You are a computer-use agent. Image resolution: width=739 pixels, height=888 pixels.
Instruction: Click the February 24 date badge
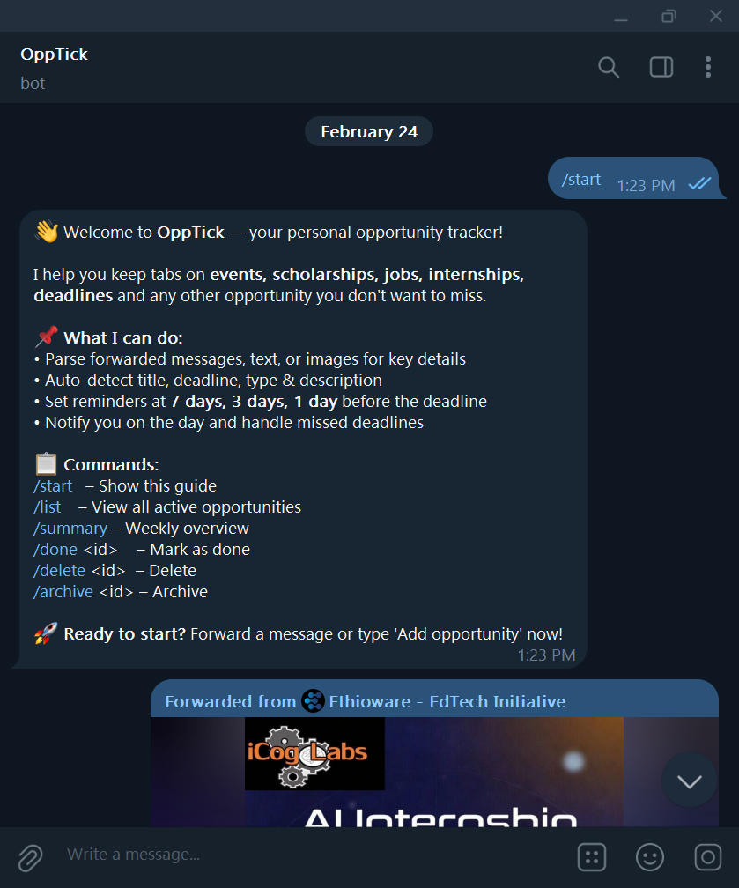pyautogui.click(x=369, y=132)
